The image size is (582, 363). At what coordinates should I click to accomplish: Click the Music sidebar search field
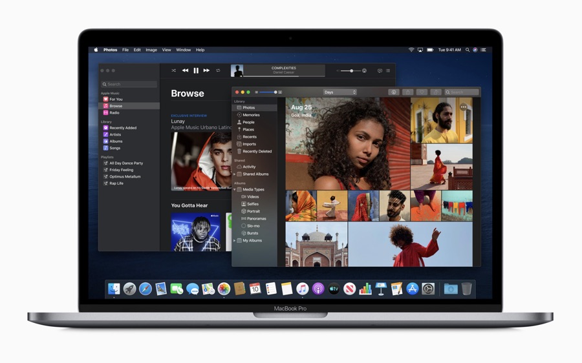pyautogui.click(x=129, y=84)
